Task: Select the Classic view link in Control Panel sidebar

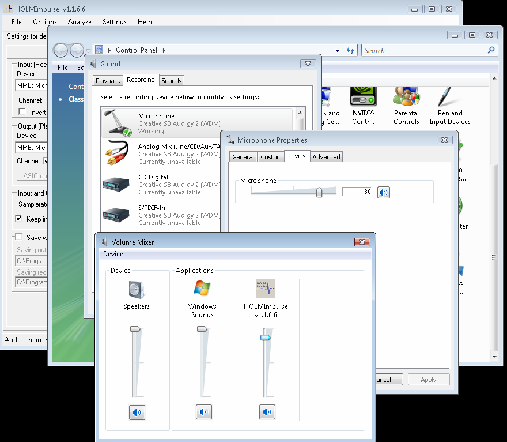Action: 75,99
